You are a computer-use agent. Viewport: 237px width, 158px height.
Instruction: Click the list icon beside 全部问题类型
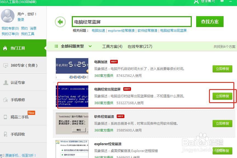56,46
